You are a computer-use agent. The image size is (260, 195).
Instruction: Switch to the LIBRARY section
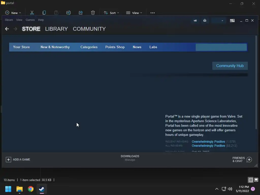point(56,29)
